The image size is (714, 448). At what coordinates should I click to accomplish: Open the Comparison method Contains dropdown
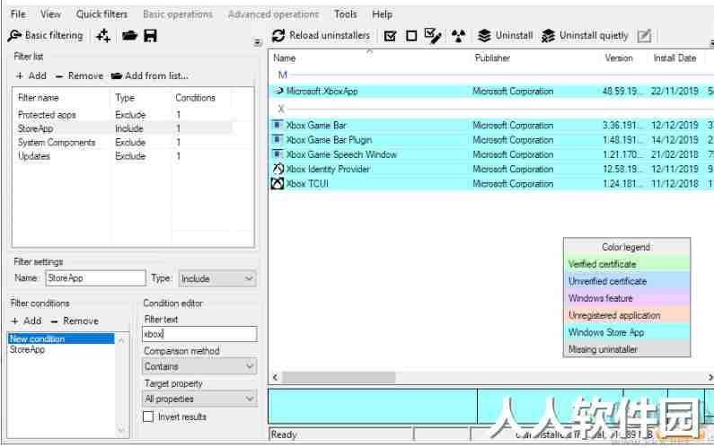tap(199, 366)
